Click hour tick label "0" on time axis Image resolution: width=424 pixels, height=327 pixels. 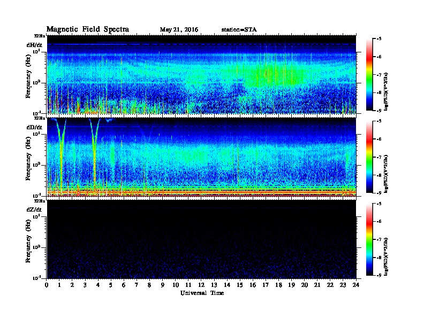[47, 285]
